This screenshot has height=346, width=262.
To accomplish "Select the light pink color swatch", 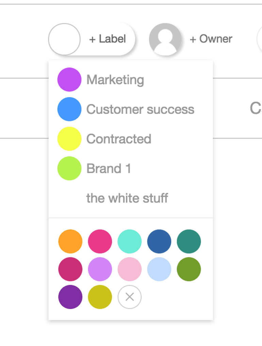I will [129, 269].
